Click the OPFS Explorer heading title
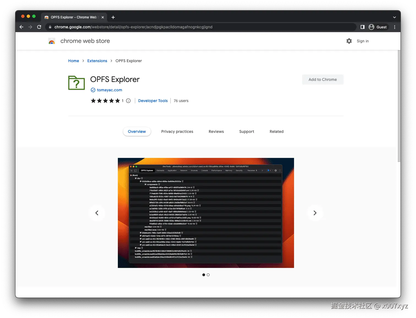This screenshot has height=318, width=416. (115, 79)
